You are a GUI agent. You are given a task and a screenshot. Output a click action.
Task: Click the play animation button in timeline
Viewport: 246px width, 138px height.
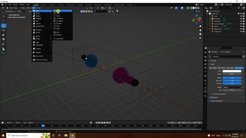pyautogui.click(x=104, y=123)
